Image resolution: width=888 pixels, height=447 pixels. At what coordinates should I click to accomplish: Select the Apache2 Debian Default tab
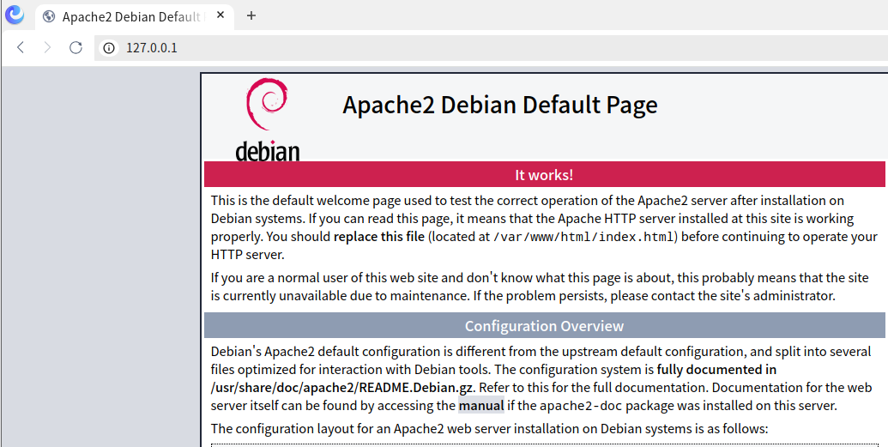pos(134,15)
